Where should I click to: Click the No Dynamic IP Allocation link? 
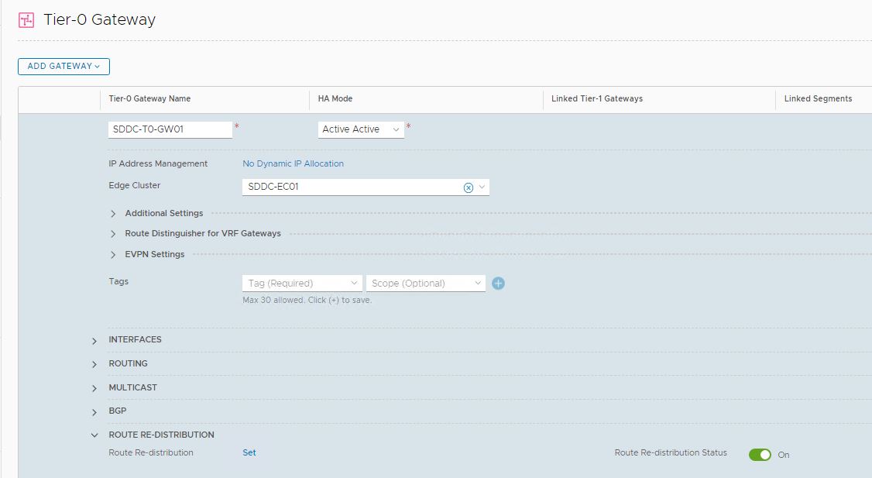coord(293,164)
